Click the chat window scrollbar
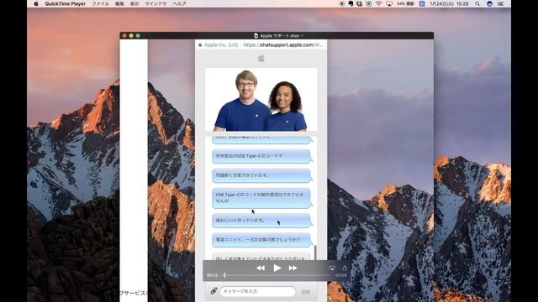 pos(315,252)
